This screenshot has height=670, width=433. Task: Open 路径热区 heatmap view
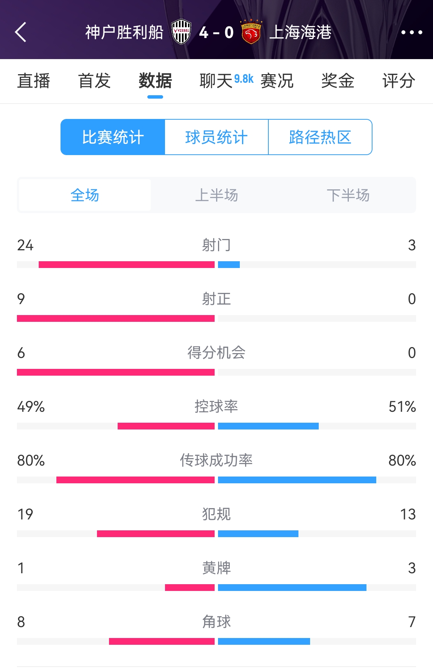[x=320, y=137]
